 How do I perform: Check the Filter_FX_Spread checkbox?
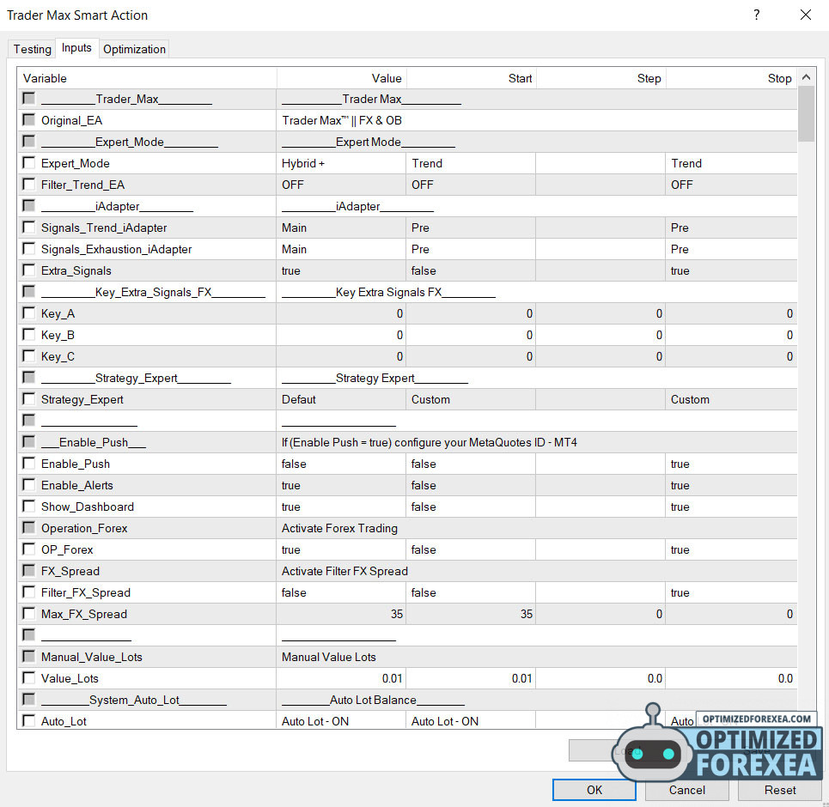click(28, 592)
